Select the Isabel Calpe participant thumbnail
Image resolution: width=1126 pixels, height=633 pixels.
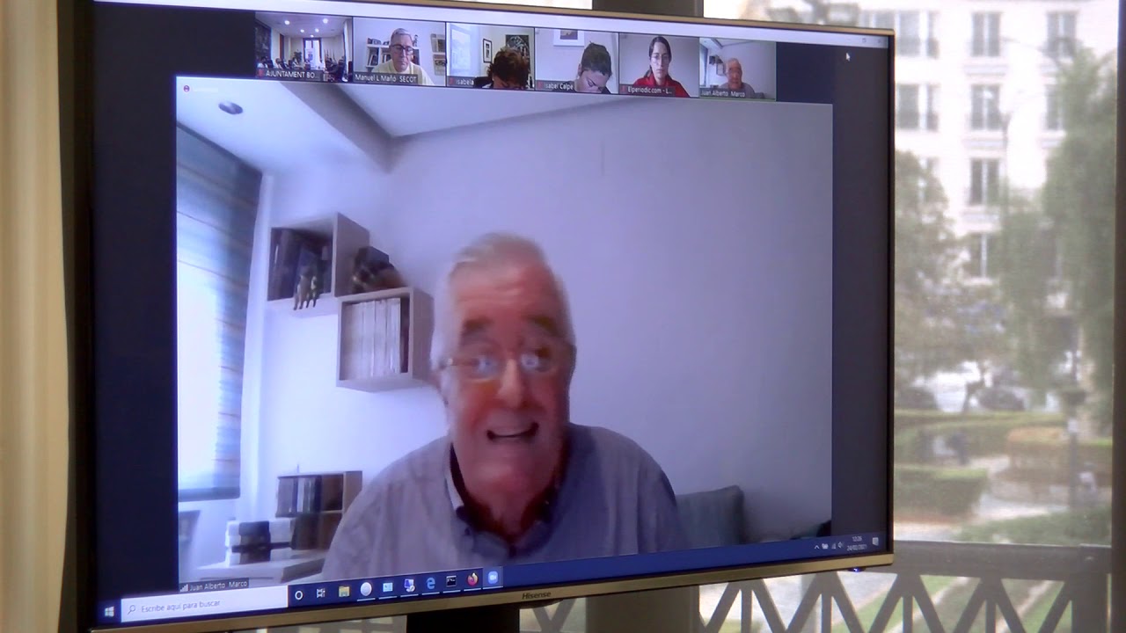pyautogui.click(x=576, y=60)
